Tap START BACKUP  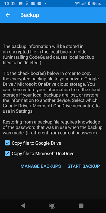click(84, 166)
